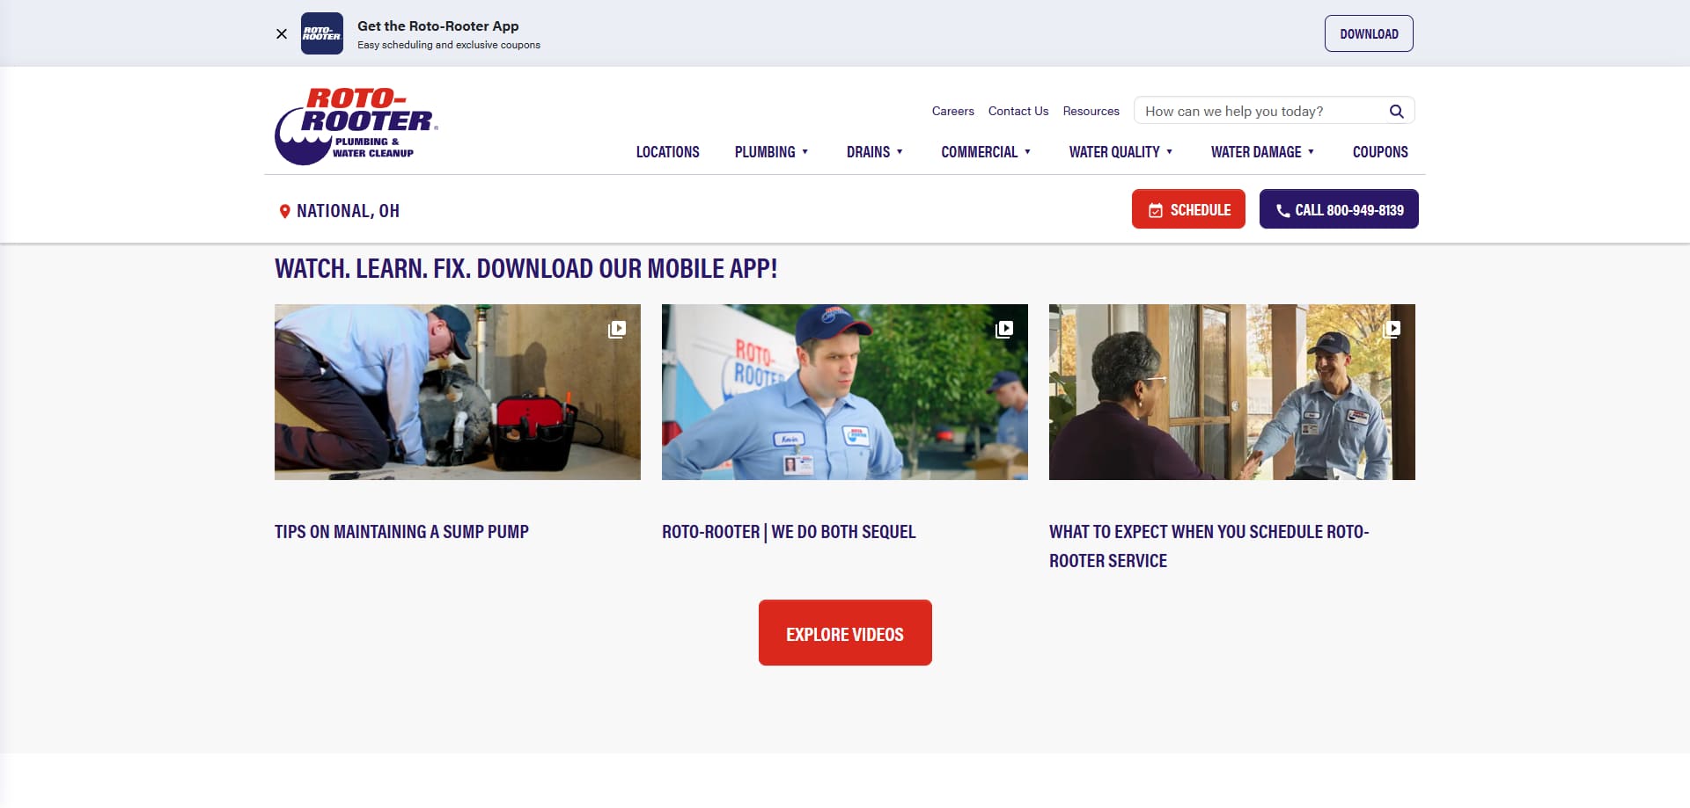Click the Roto-Rooter app icon in banner
Viewport: 1690px width, 808px height.
point(322,33)
